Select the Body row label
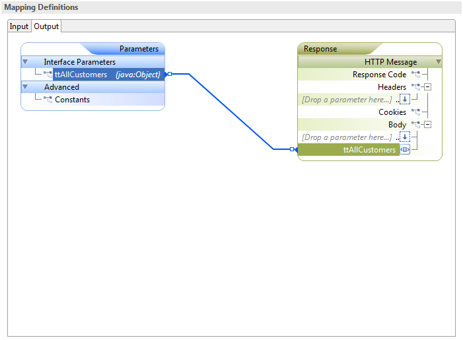This screenshot has height=340, width=463. tap(397, 125)
